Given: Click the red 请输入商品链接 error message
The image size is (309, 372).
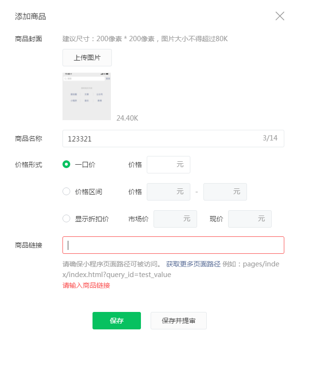Looking at the screenshot, I should tap(86, 285).
